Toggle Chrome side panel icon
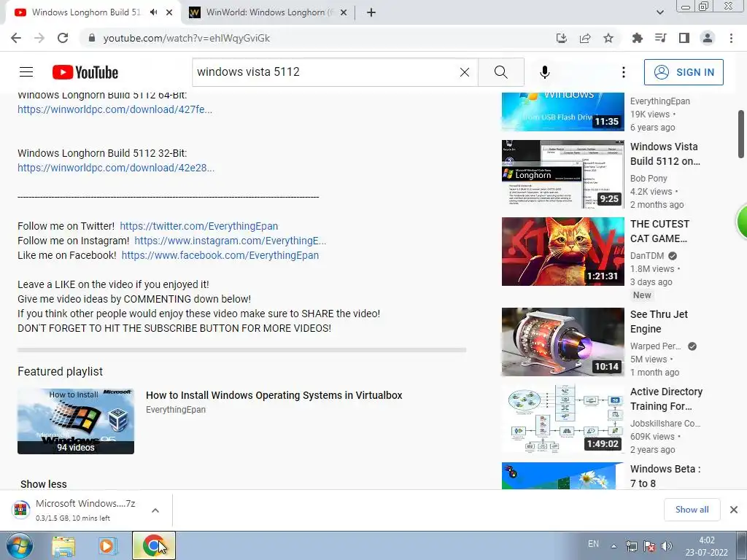747x560 pixels. (x=684, y=38)
